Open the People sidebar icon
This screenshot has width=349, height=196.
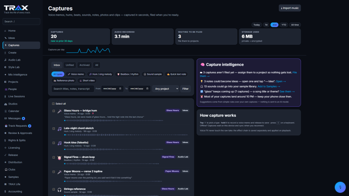[x=6, y=89]
